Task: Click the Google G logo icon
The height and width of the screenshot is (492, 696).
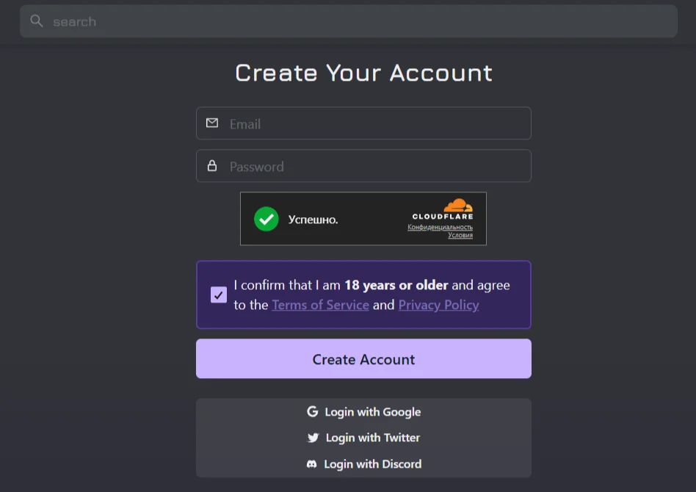Action: (x=313, y=412)
